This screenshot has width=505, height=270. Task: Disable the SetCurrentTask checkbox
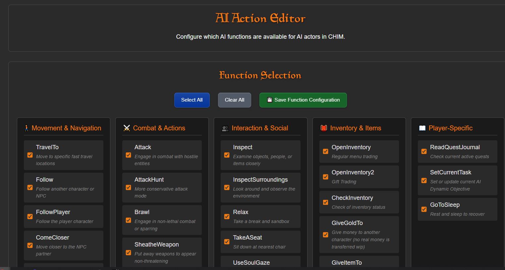coord(424,180)
